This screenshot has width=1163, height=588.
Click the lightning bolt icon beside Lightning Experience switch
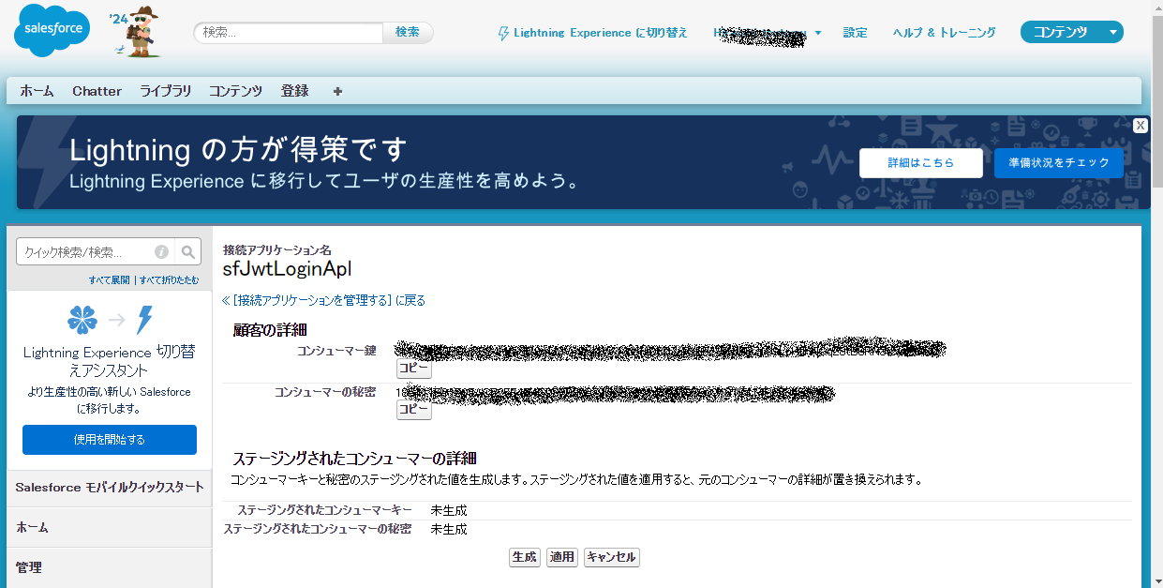(504, 33)
